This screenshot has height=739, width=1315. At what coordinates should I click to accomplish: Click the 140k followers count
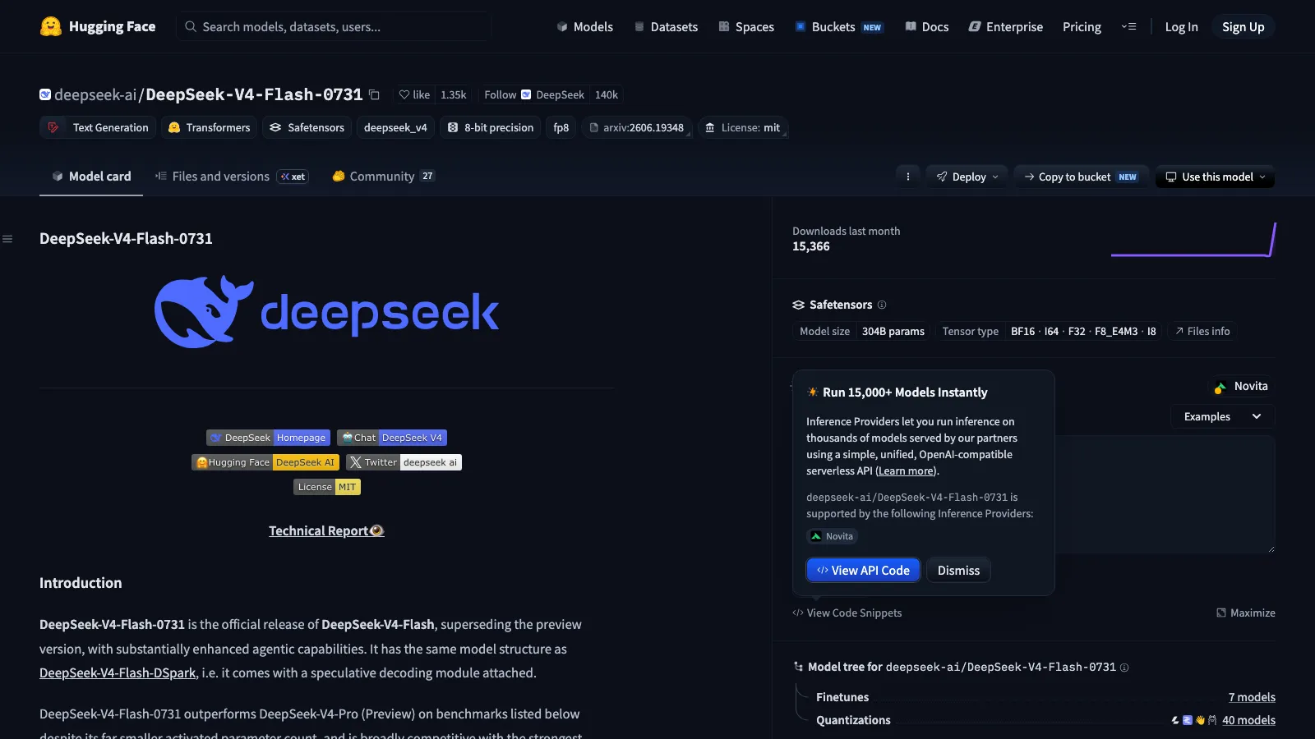tap(607, 94)
